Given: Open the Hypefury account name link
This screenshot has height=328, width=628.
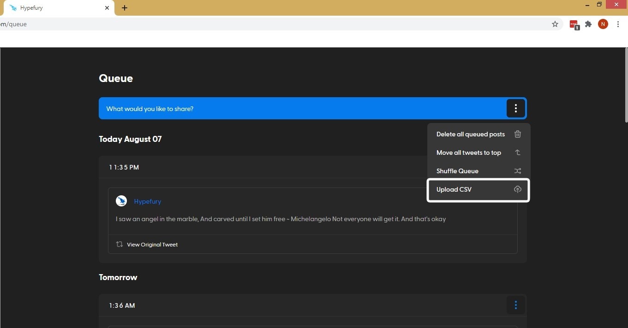Looking at the screenshot, I should click(x=147, y=201).
